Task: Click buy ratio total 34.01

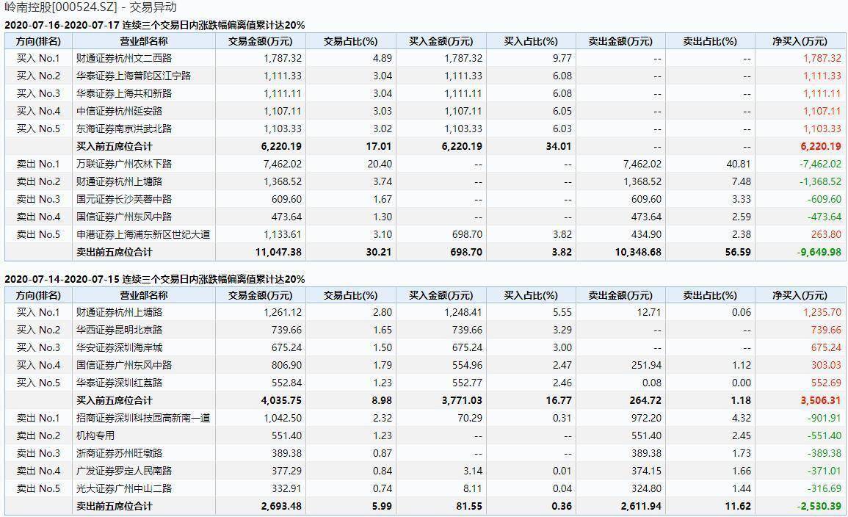Action: (x=559, y=146)
